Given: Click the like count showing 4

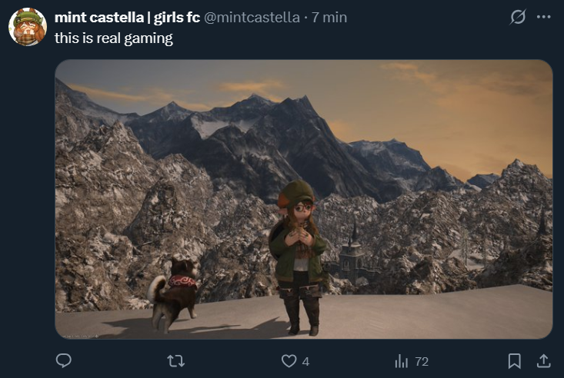Looking at the screenshot, I should [305, 361].
